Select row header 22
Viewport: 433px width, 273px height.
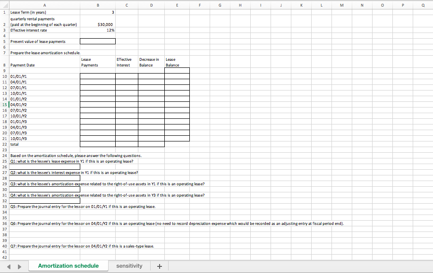tap(5, 144)
